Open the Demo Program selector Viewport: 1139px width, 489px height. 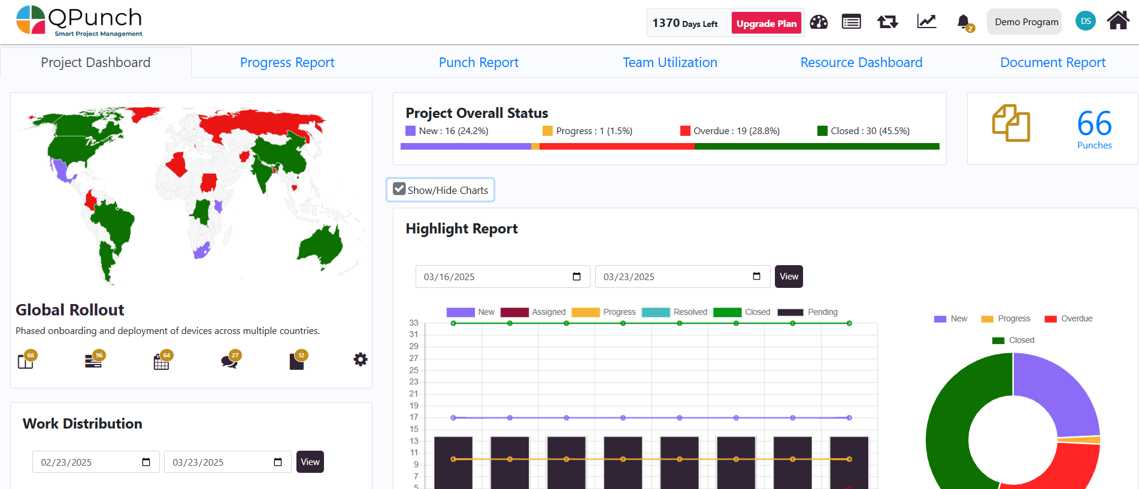pos(1024,22)
